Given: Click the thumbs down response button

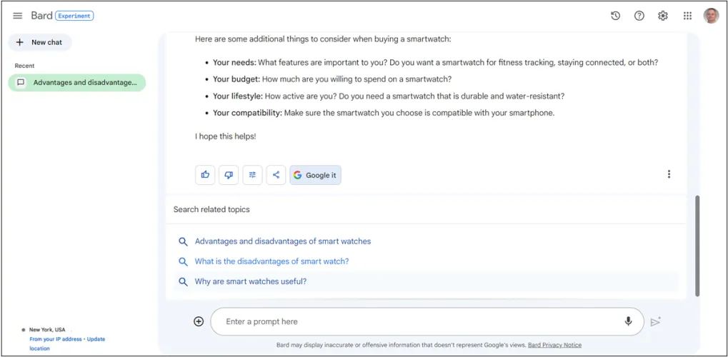Looking at the screenshot, I should coord(229,175).
